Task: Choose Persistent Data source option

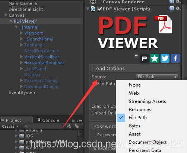Action: pyautogui.click(x=151, y=150)
